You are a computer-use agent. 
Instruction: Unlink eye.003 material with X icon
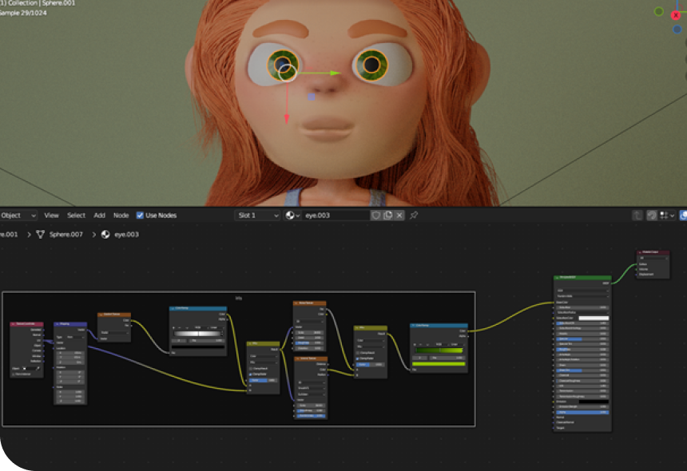point(399,216)
